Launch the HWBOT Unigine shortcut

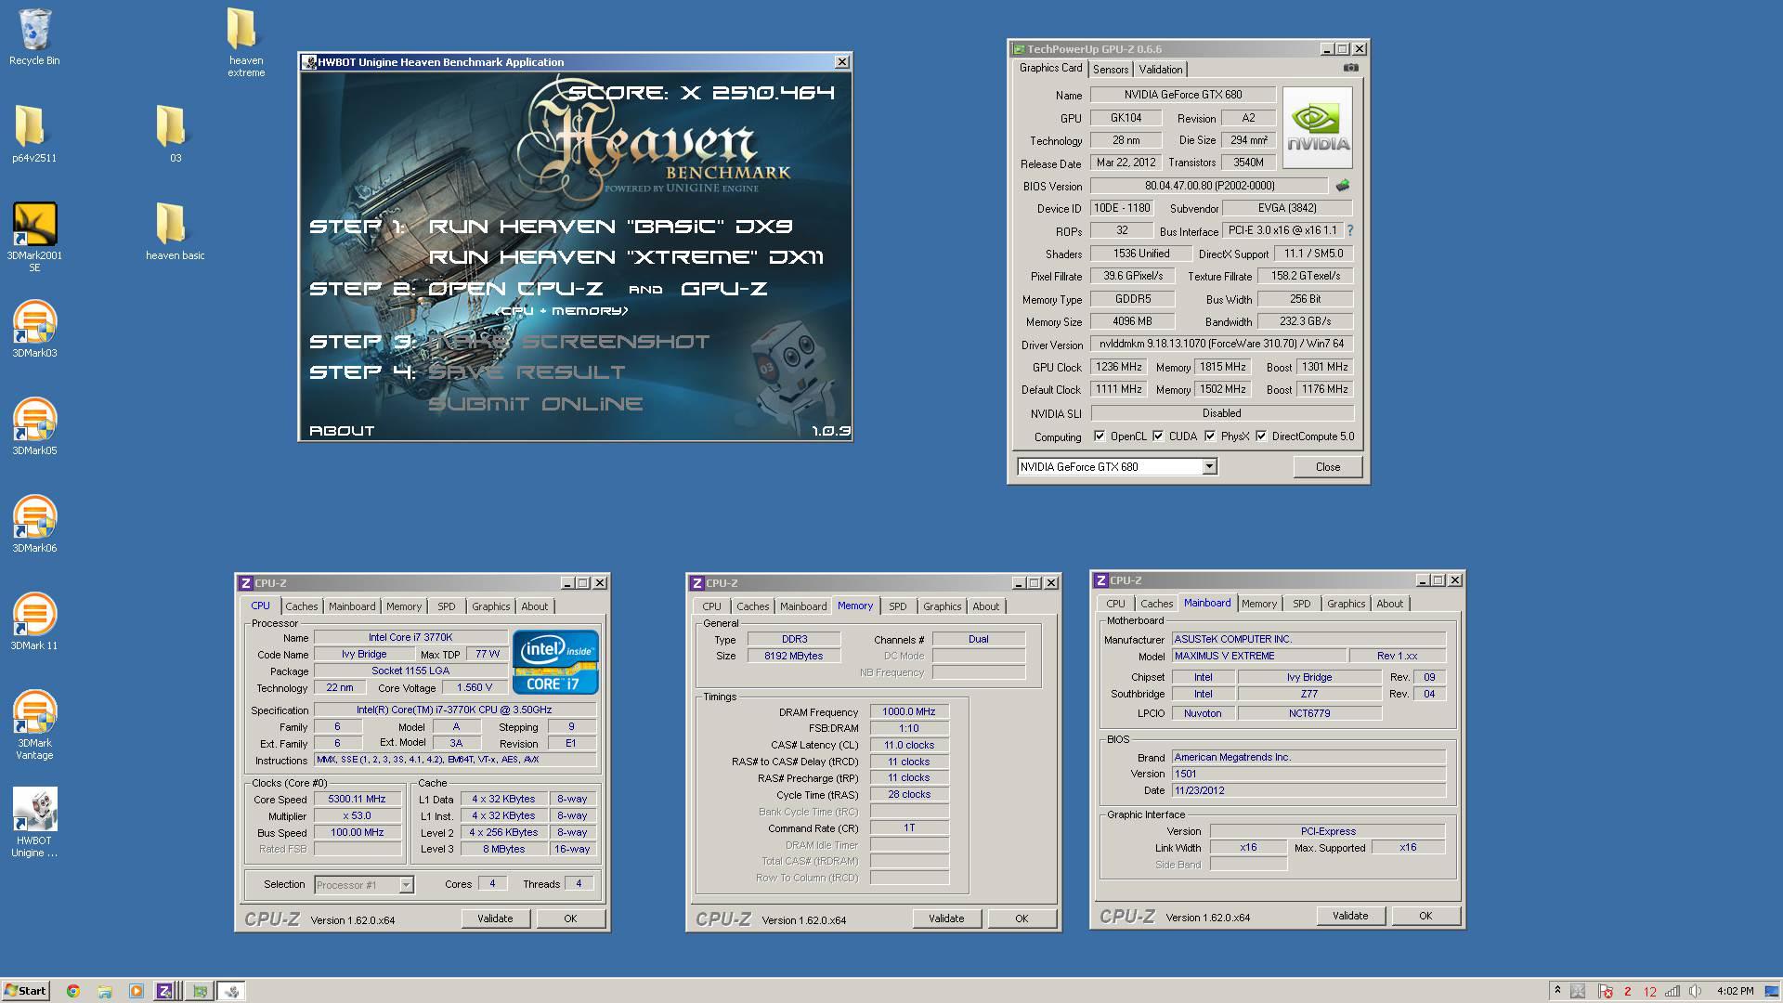tap(34, 822)
